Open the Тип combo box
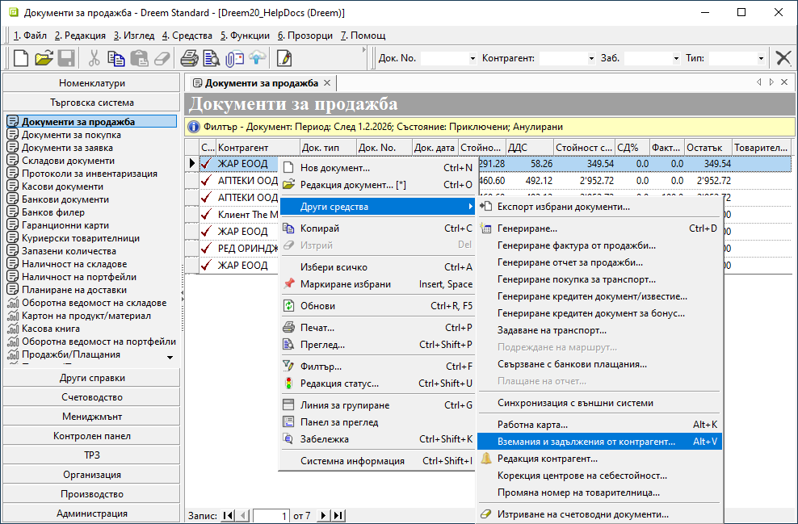The width and height of the screenshot is (798, 524). click(761, 58)
